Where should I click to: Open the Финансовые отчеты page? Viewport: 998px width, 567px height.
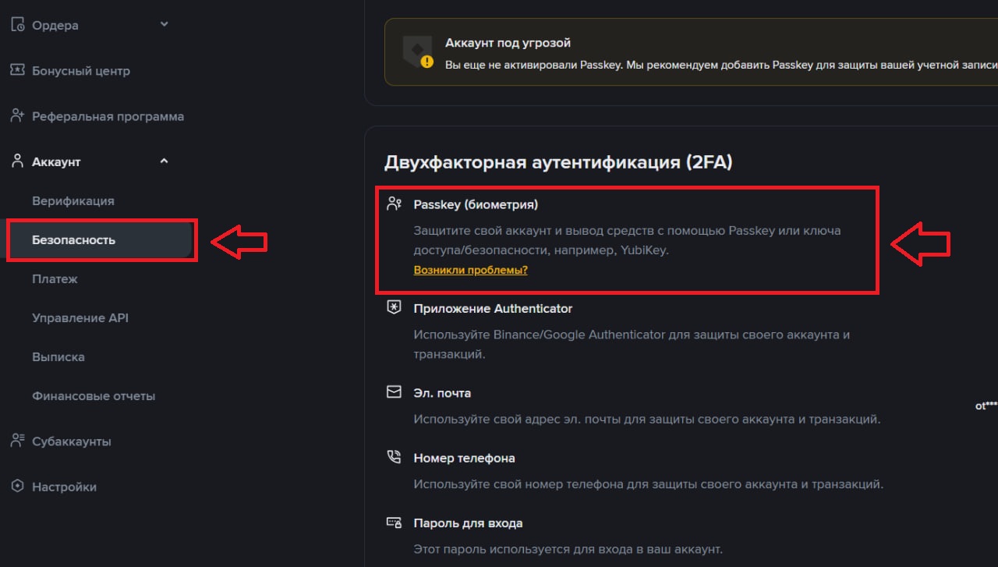pos(94,395)
